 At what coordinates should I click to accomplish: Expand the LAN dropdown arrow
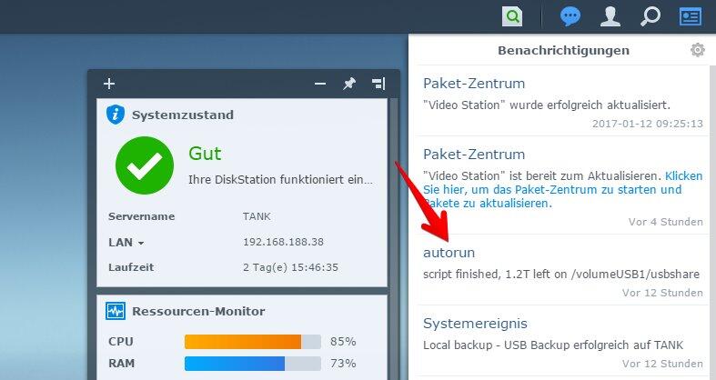pyautogui.click(x=141, y=244)
